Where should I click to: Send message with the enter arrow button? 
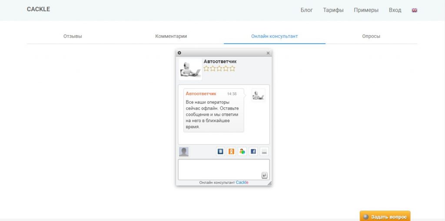[264, 175]
